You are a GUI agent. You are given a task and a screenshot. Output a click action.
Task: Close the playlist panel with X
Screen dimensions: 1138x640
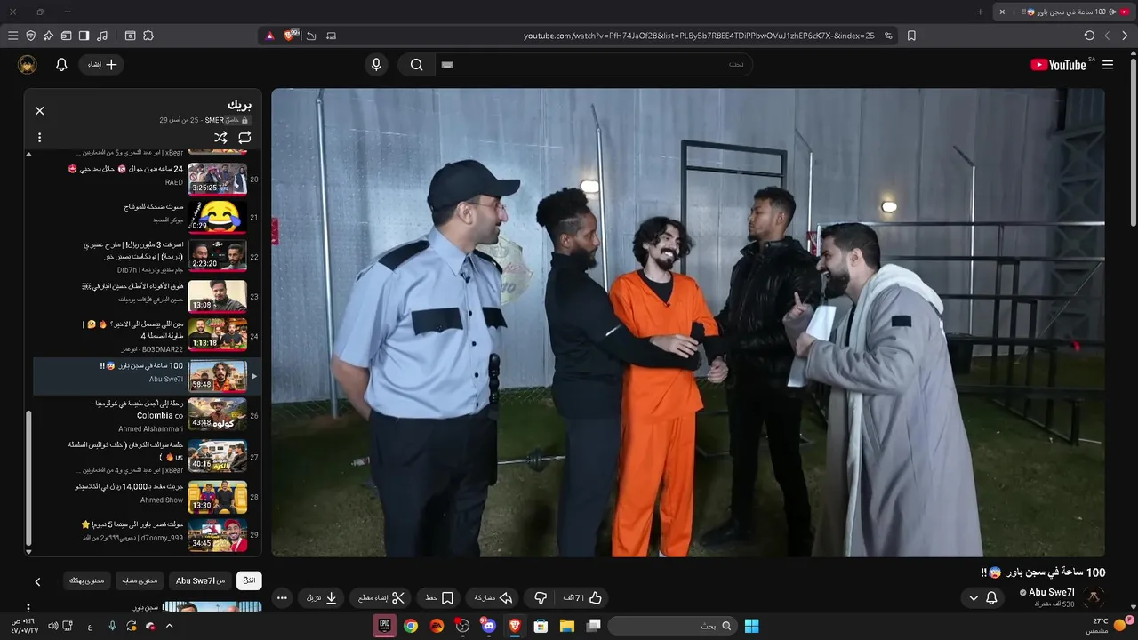point(39,111)
